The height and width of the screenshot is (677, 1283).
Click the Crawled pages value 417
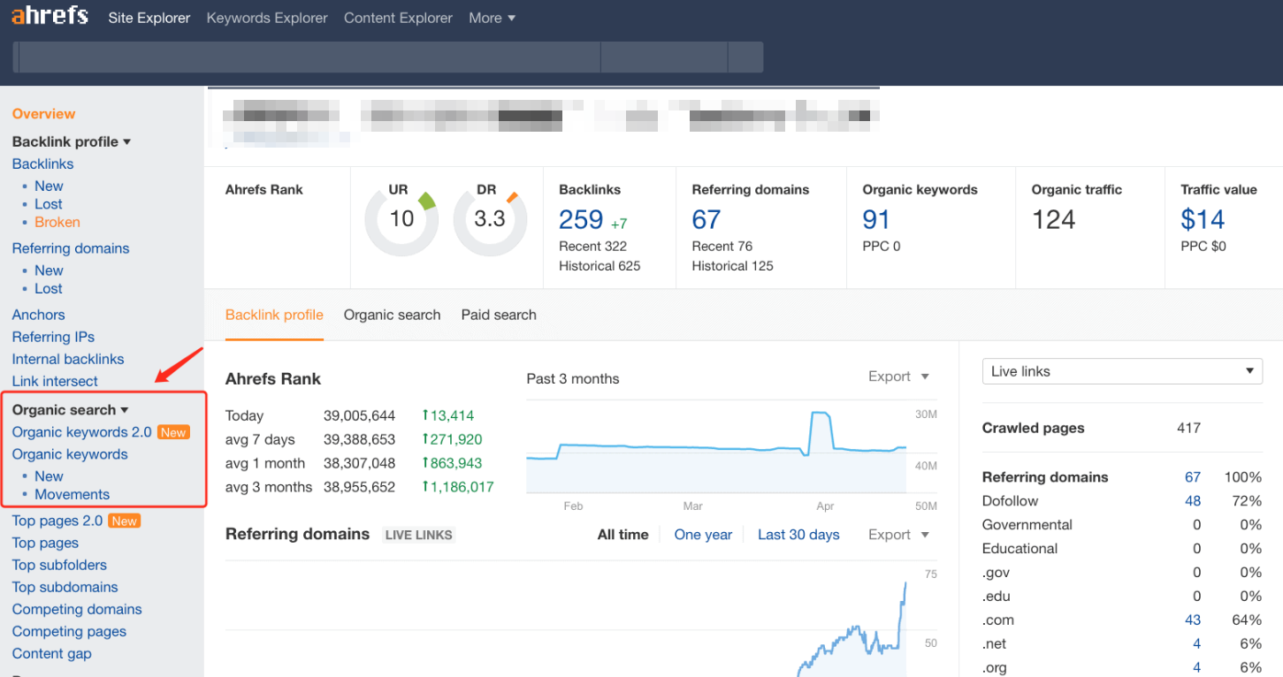click(x=1188, y=428)
